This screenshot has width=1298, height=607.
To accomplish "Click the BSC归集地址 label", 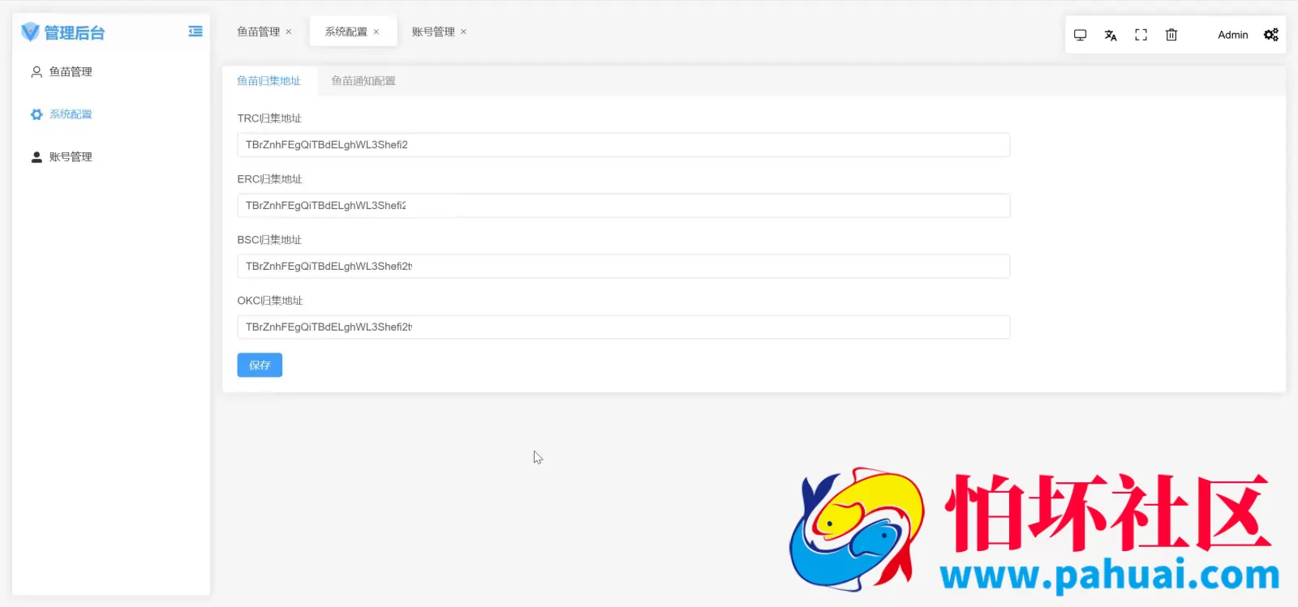I will pos(269,240).
